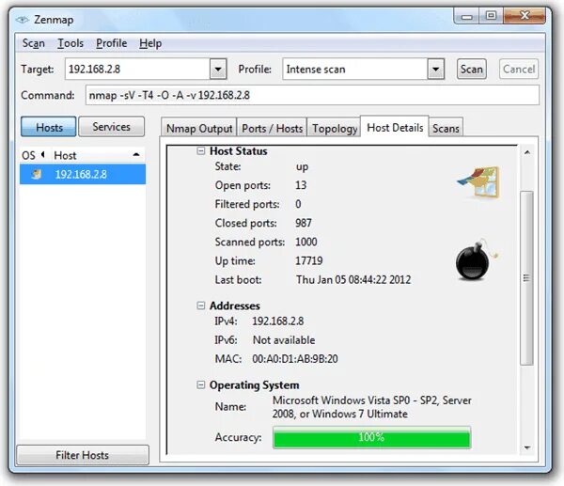Click the Closed ports value 987
This screenshot has height=486, width=564.
click(x=304, y=223)
